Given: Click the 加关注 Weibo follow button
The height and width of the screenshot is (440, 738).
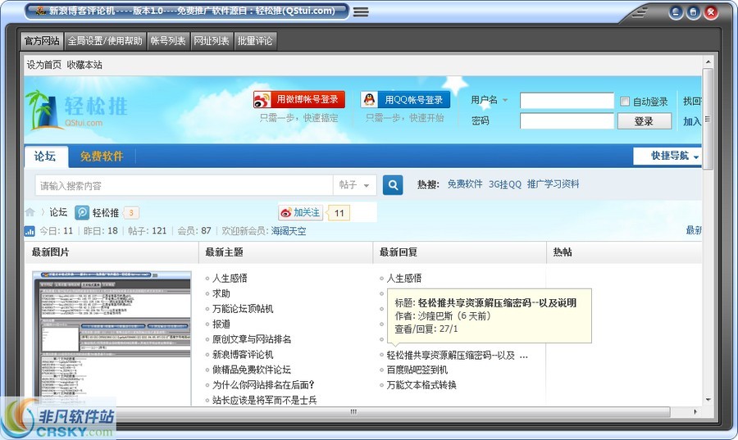Looking at the screenshot, I should (x=301, y=212).
